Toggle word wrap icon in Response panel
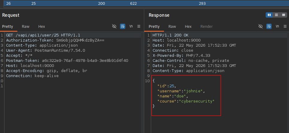 269,26
